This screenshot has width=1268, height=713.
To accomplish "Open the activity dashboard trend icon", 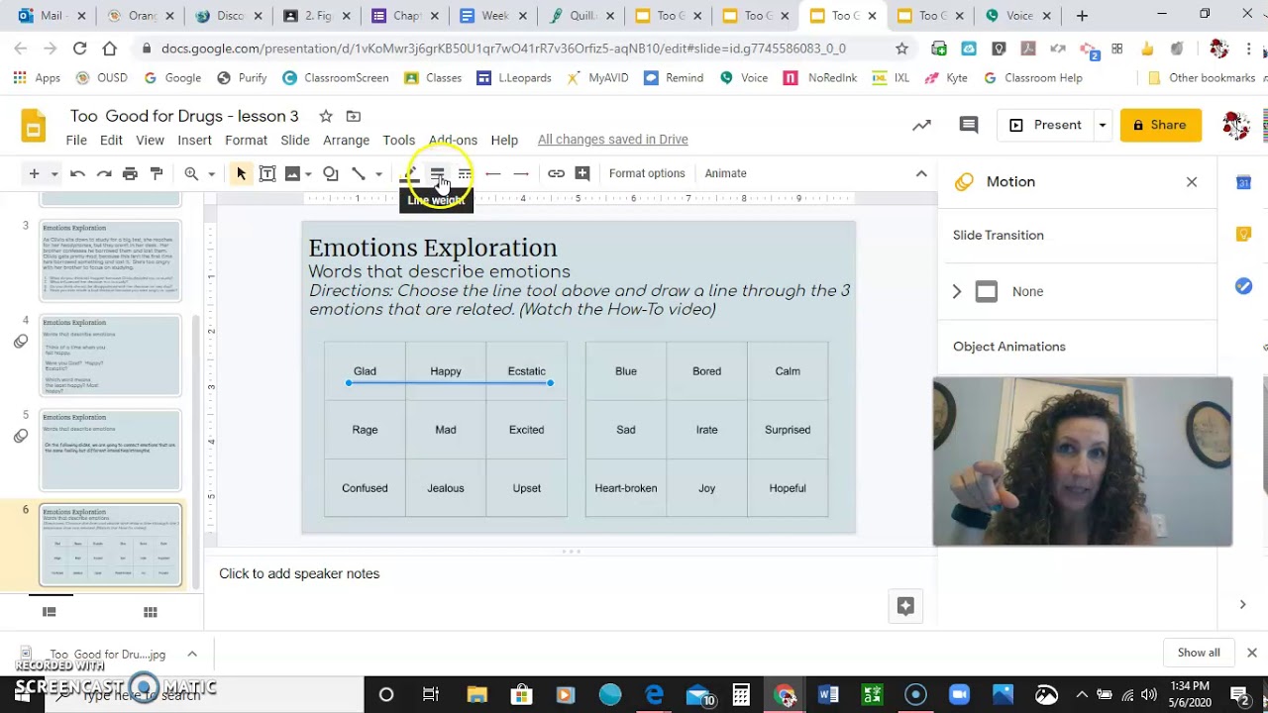I will [x=922, y=125].
